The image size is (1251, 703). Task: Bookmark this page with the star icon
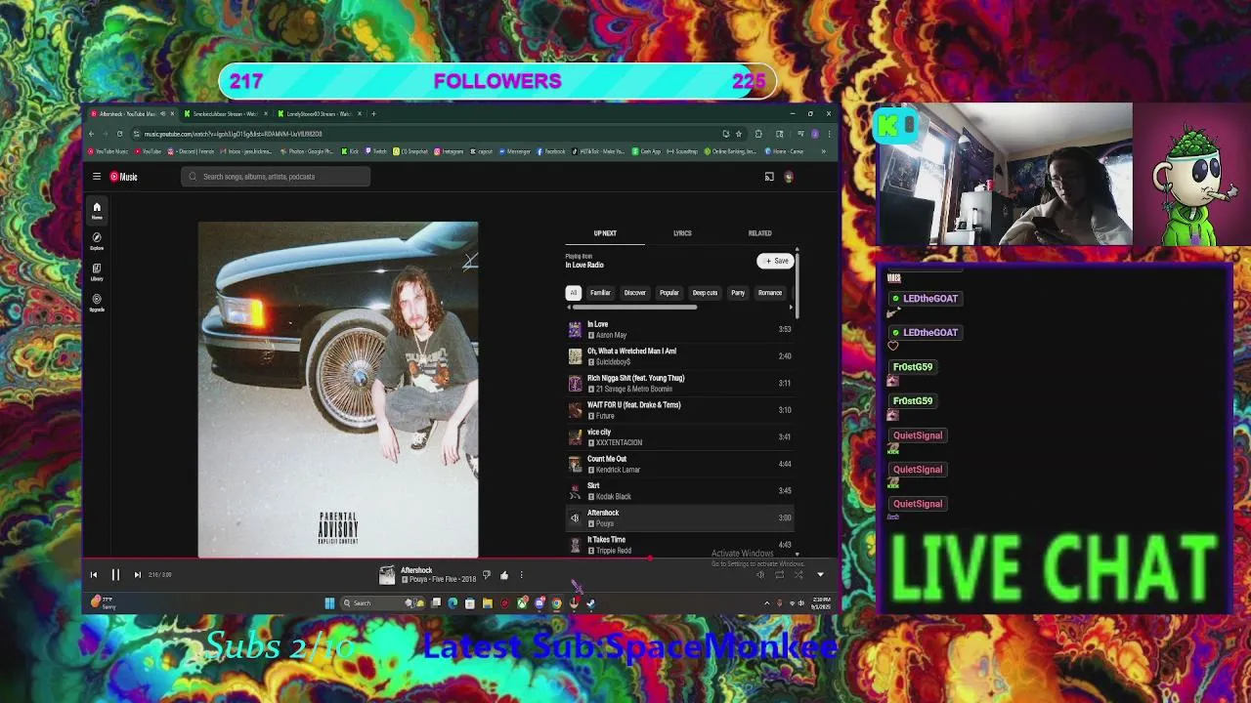(739, 134)
